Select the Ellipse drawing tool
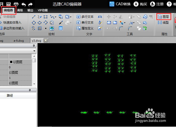Viewport: 176px width, 127px height. click(40, 23)
